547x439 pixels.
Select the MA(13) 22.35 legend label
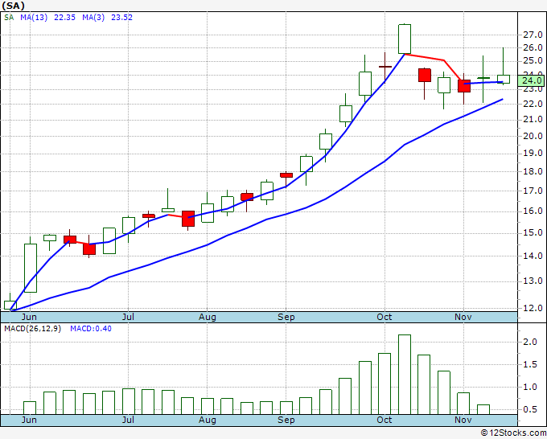(x=37, y=17)
